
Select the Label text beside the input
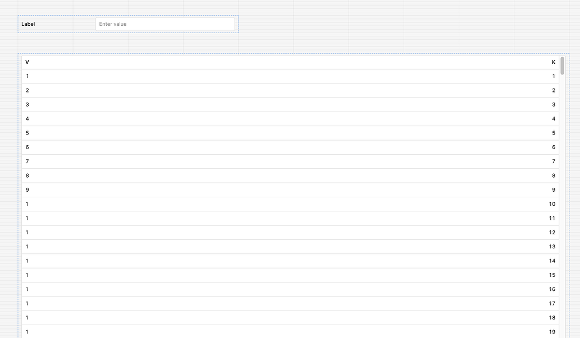[x=28, y=24]
